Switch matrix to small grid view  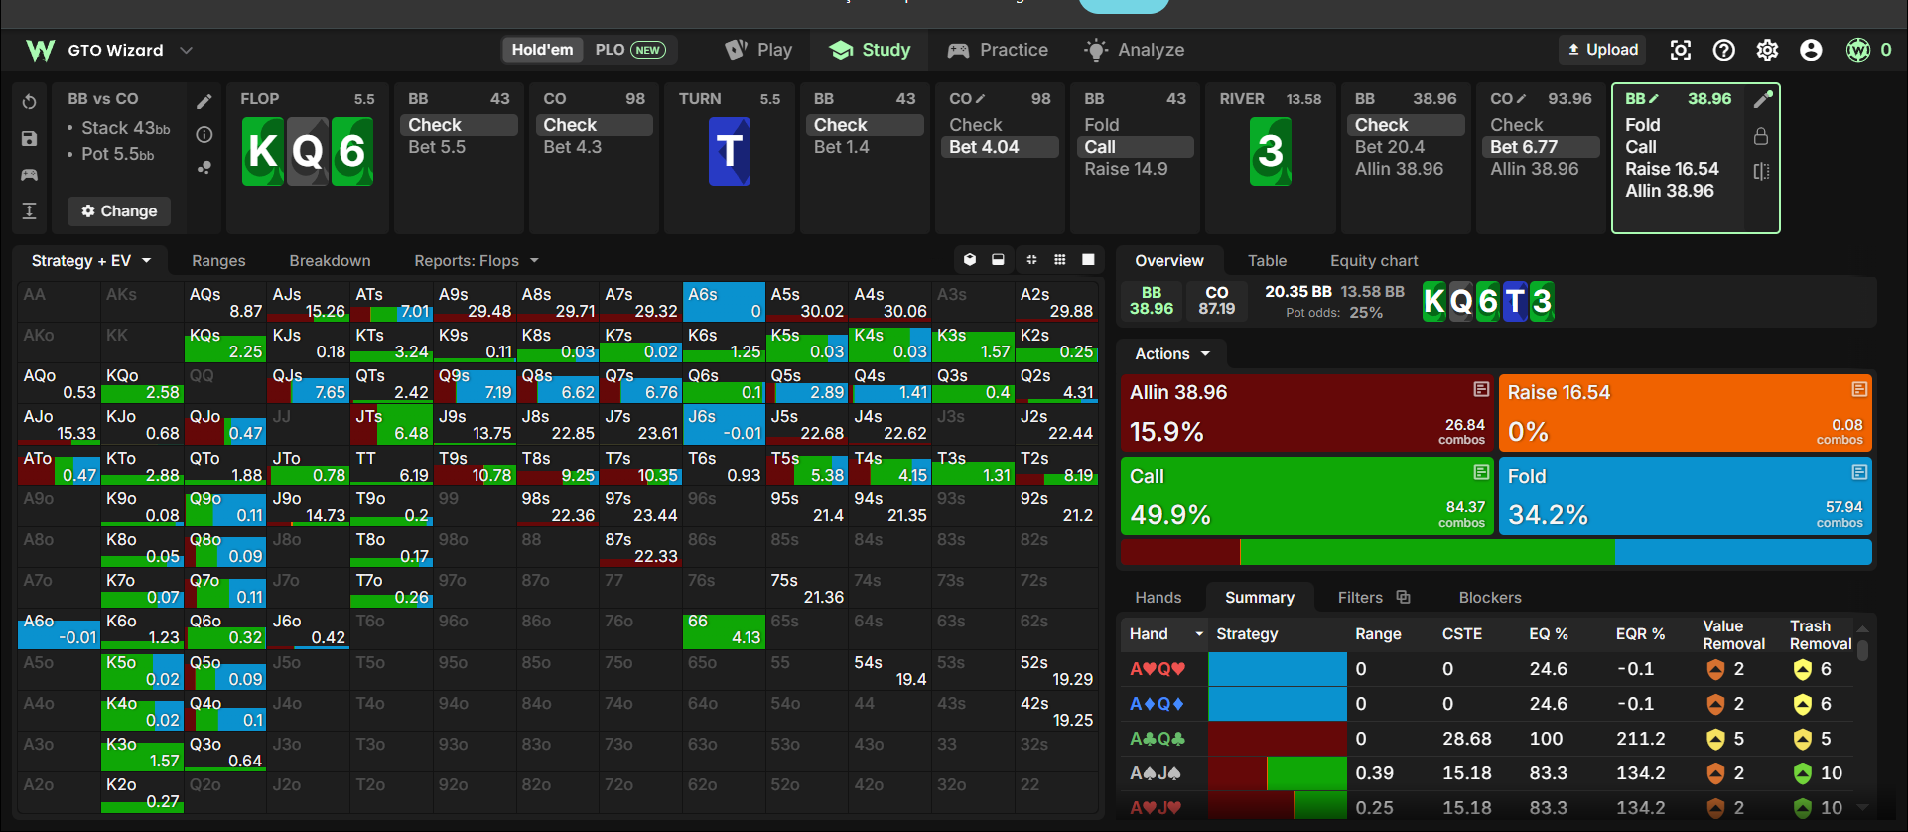pyautogui.click(x=1060, y=260)
